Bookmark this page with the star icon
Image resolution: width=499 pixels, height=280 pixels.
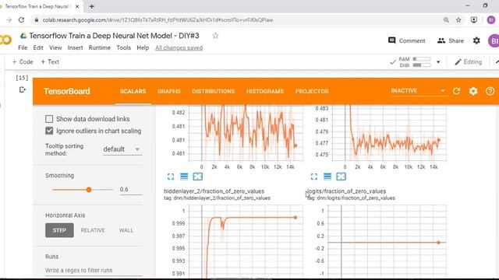458,20
